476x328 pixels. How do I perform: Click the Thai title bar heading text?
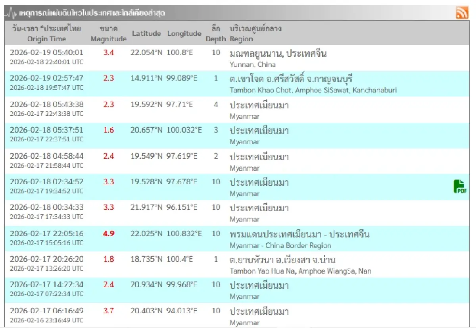(91, 12)
